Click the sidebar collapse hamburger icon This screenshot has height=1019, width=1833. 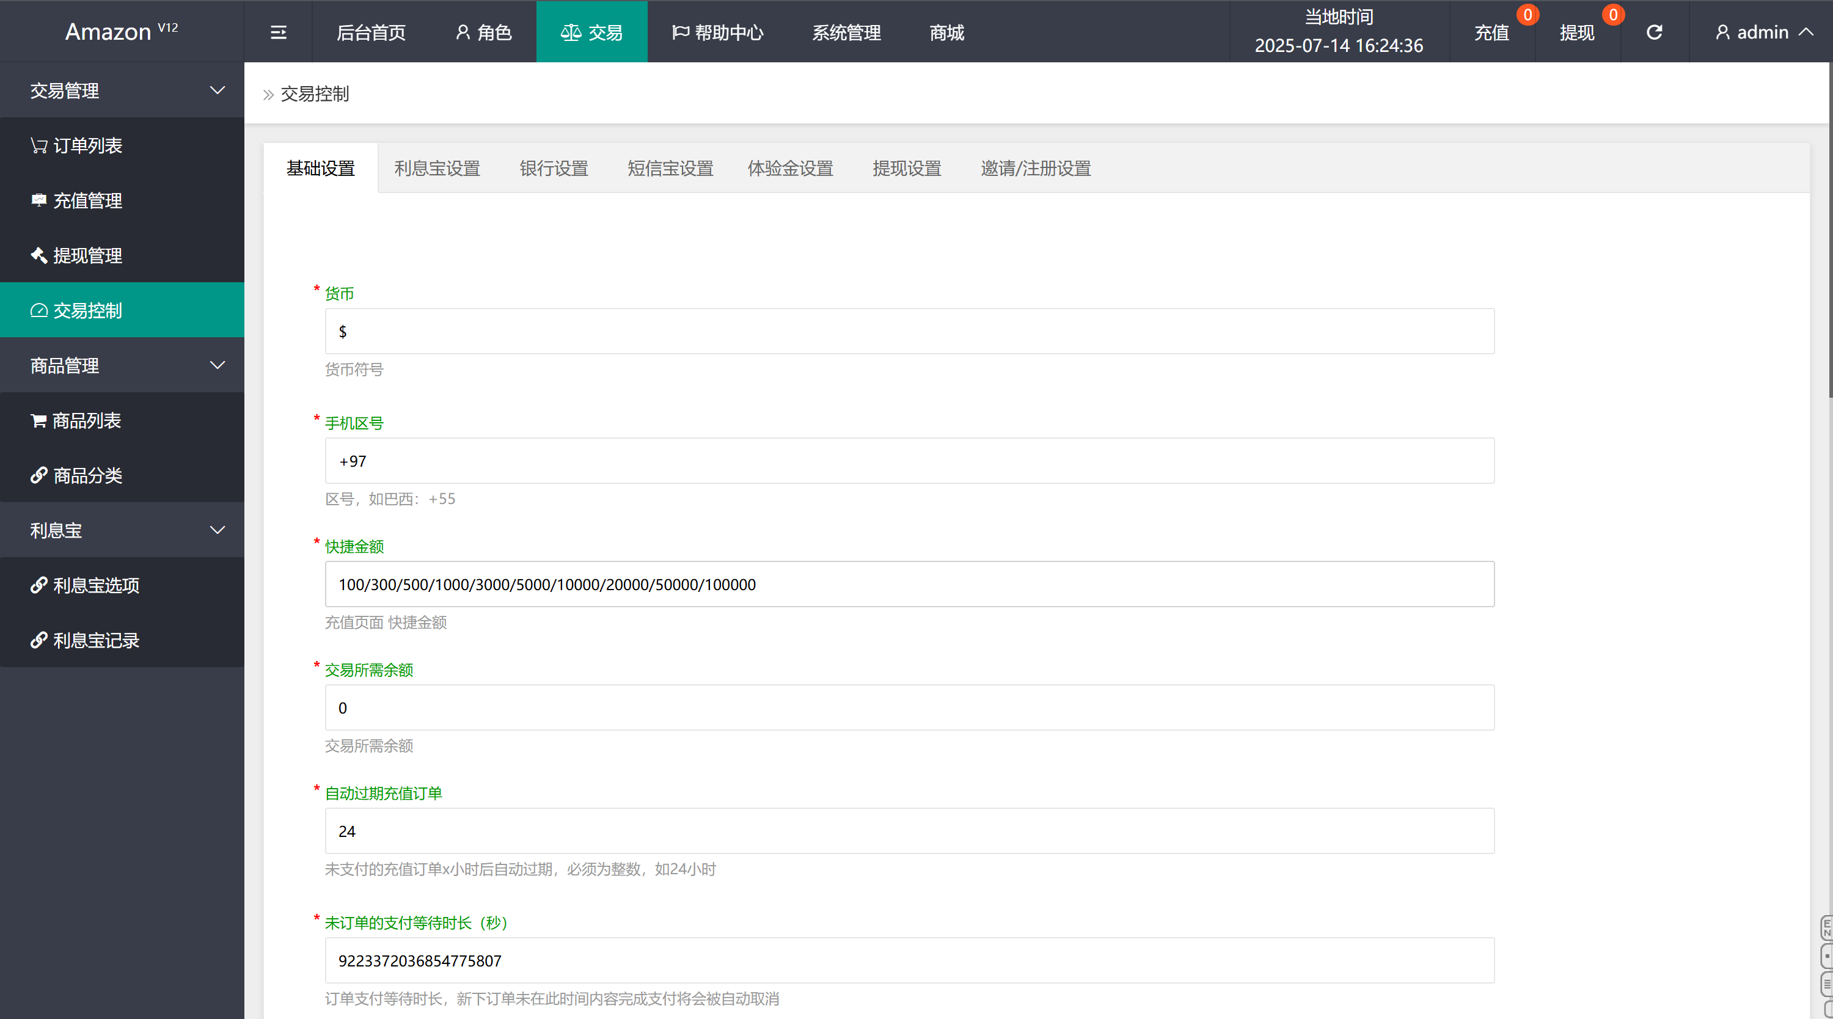pos(278,31)
